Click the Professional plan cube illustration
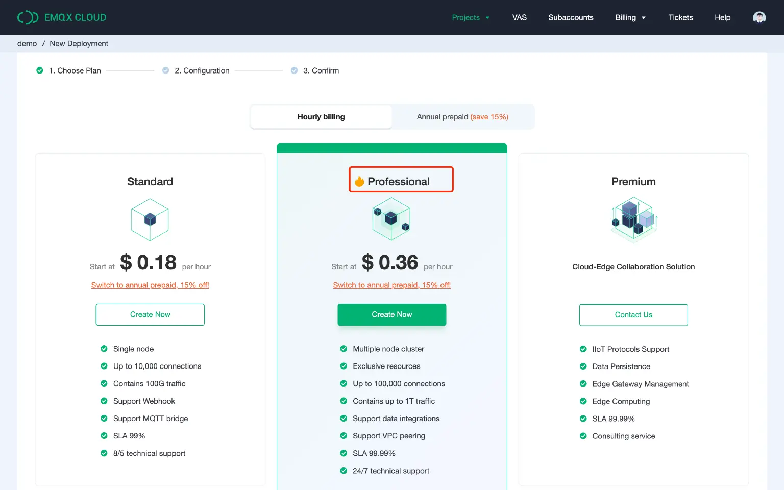The image size is (784, 490). click(391, 219)
